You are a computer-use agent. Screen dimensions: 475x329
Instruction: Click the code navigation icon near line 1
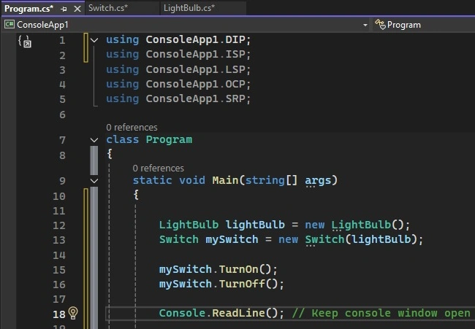coord(25,42)
